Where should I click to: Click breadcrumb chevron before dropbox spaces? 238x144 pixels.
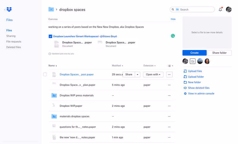click(57, 10)
